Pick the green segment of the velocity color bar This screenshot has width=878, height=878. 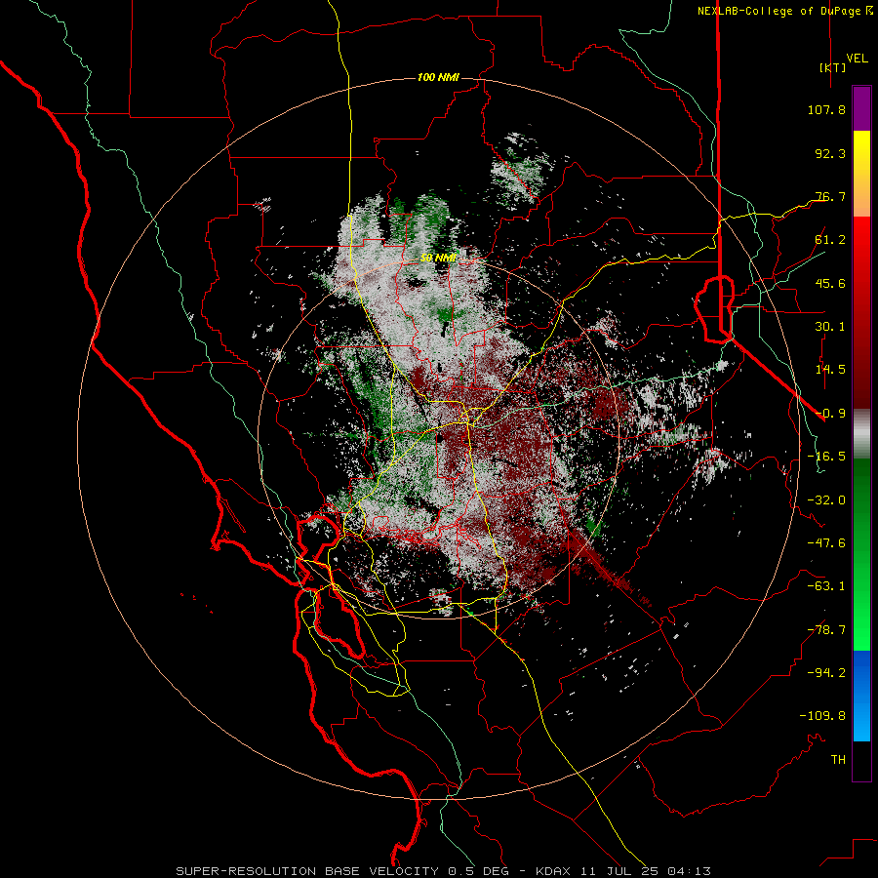point(861,554)
